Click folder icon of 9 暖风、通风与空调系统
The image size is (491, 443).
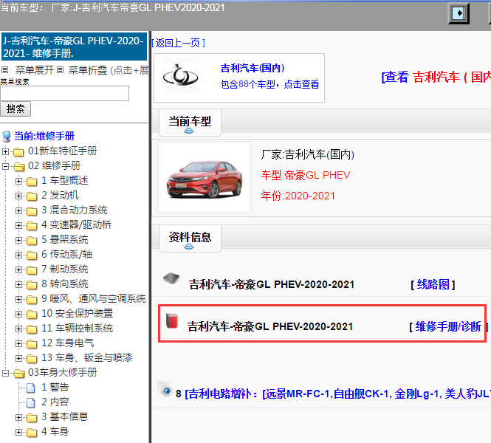tap(32, 300)
